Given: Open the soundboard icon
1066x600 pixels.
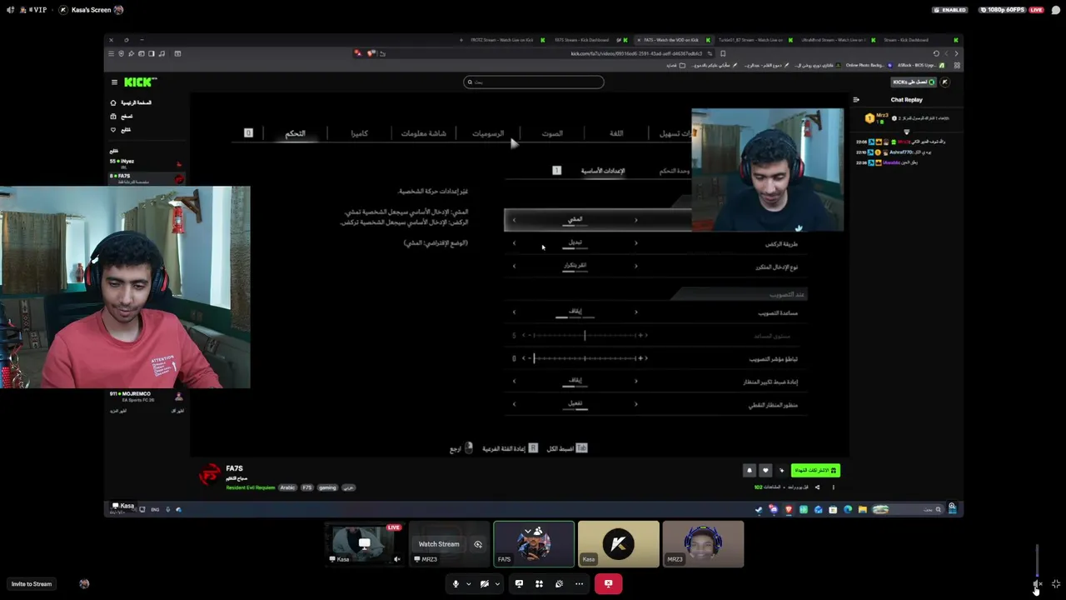Looking at the screenshot, I should (559, 583).
